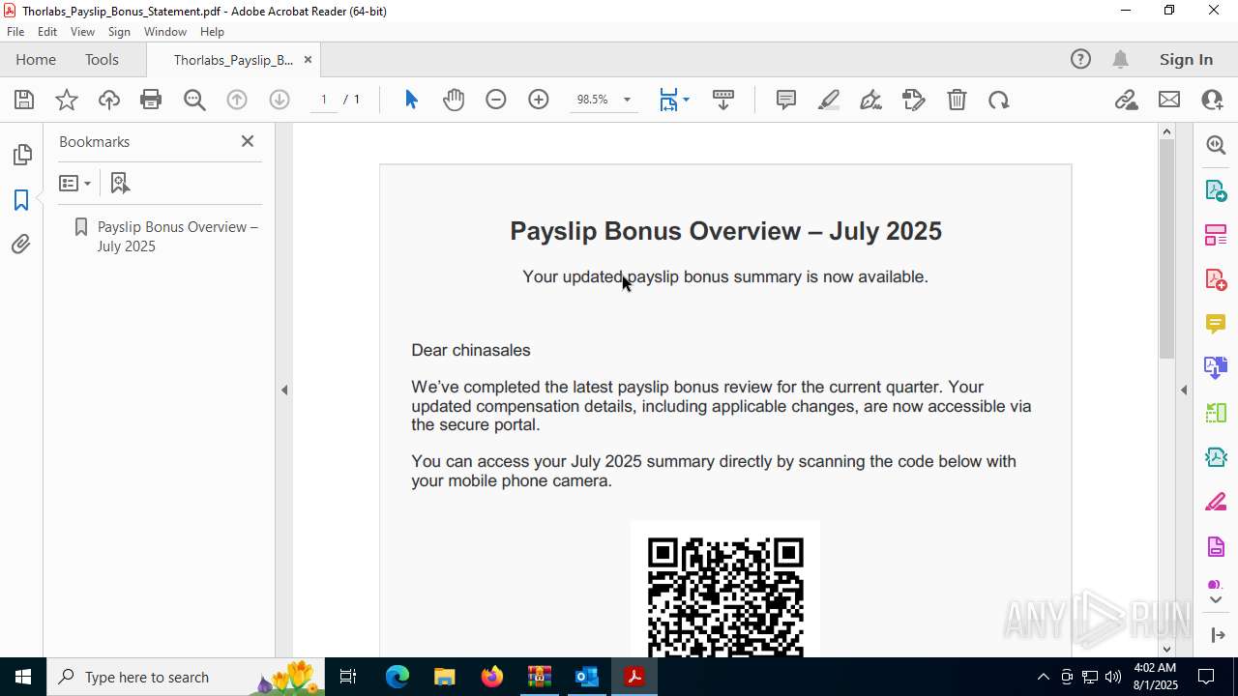Screen dimensions: 1238x696
Task: Close the Bookmarks panel
Action: pyautogui.click(x=248, y=141)
